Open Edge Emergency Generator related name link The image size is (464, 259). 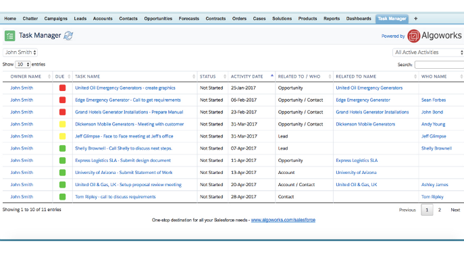(x=363, y=100)
